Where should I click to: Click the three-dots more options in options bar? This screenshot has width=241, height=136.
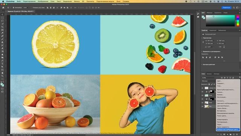point(75,8)
